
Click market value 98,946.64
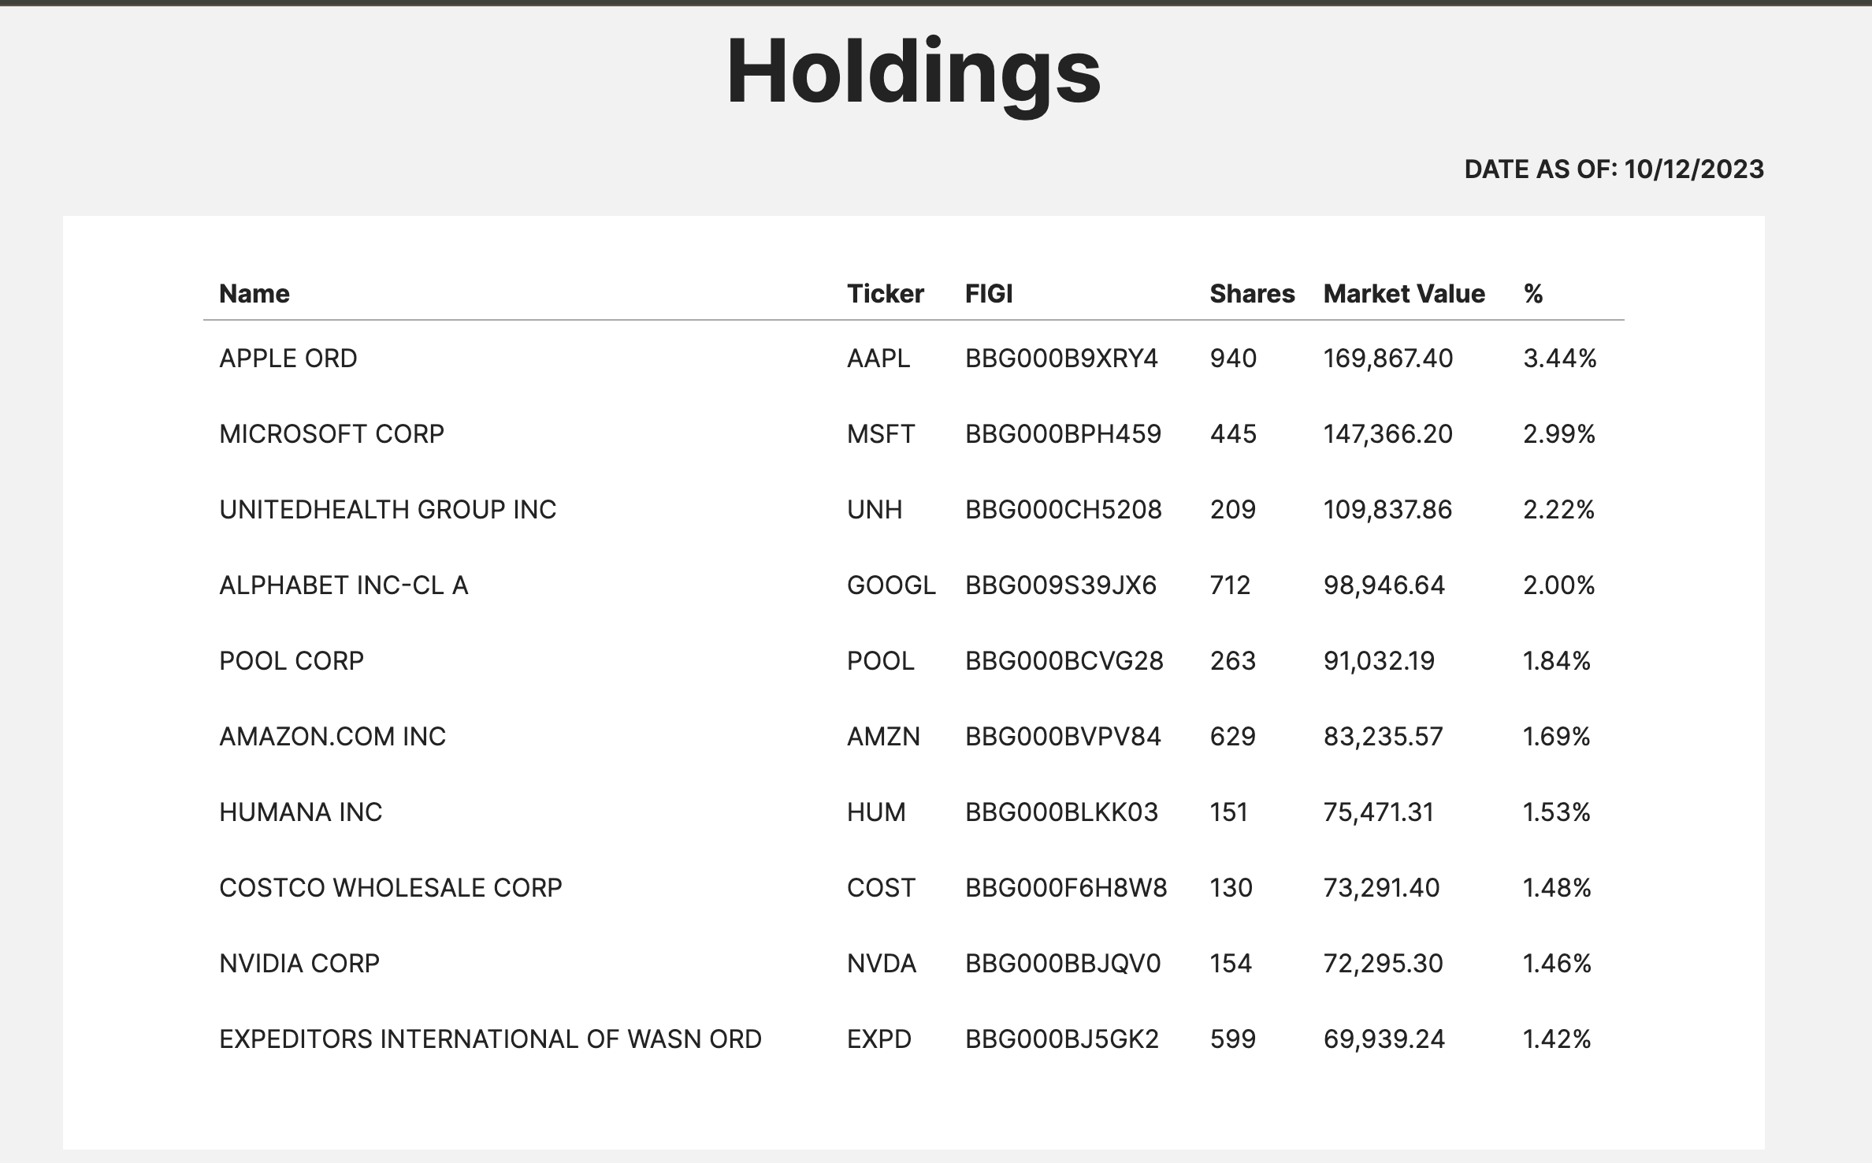coord(1384,585)
